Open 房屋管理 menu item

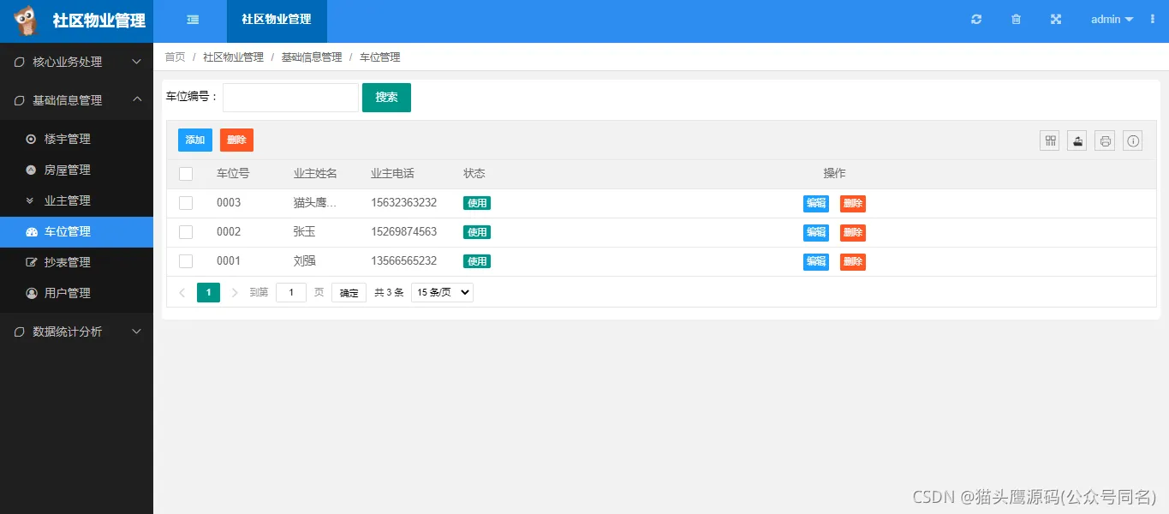point(76,170)
